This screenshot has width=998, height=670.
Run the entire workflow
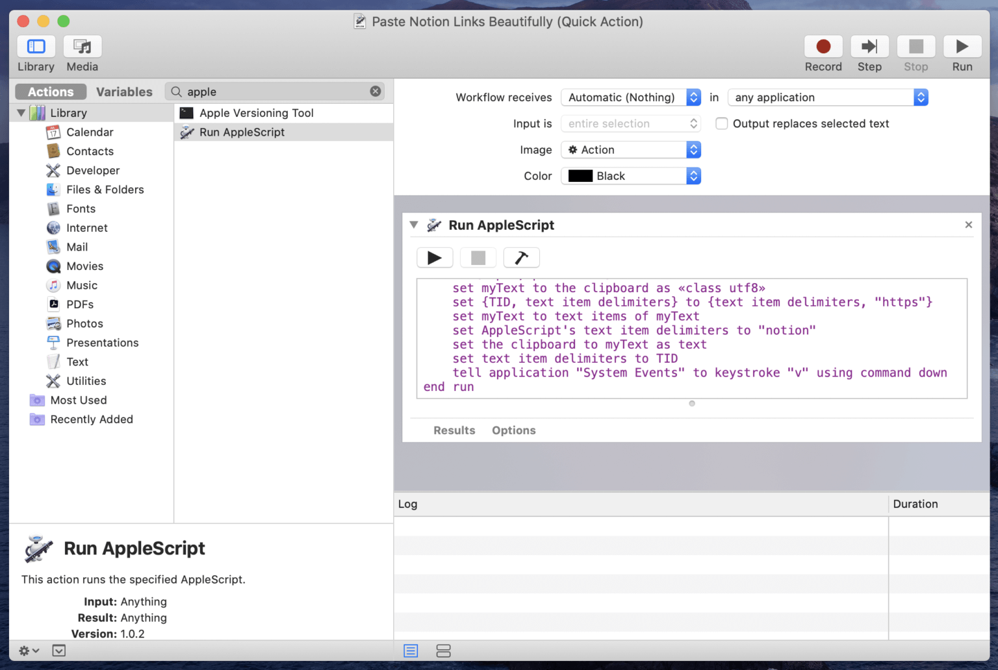click(962, 46)
